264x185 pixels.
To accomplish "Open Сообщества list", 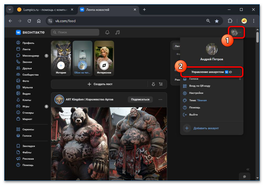I will (27, 75).
